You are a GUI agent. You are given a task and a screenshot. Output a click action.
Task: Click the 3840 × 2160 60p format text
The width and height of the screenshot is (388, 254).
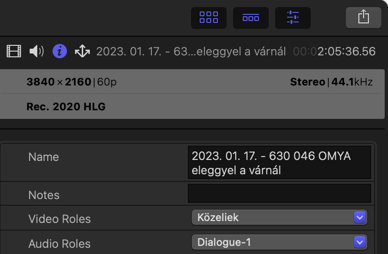tap(72, 82)
